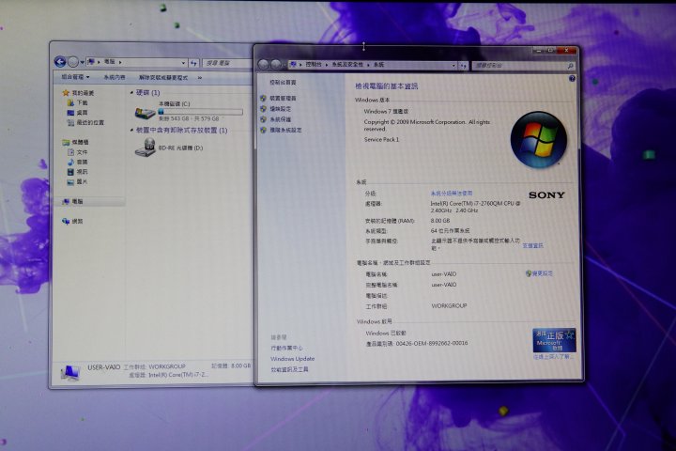Select local disk (C:) drive icon
676x451 pixels.
point(145,113)
